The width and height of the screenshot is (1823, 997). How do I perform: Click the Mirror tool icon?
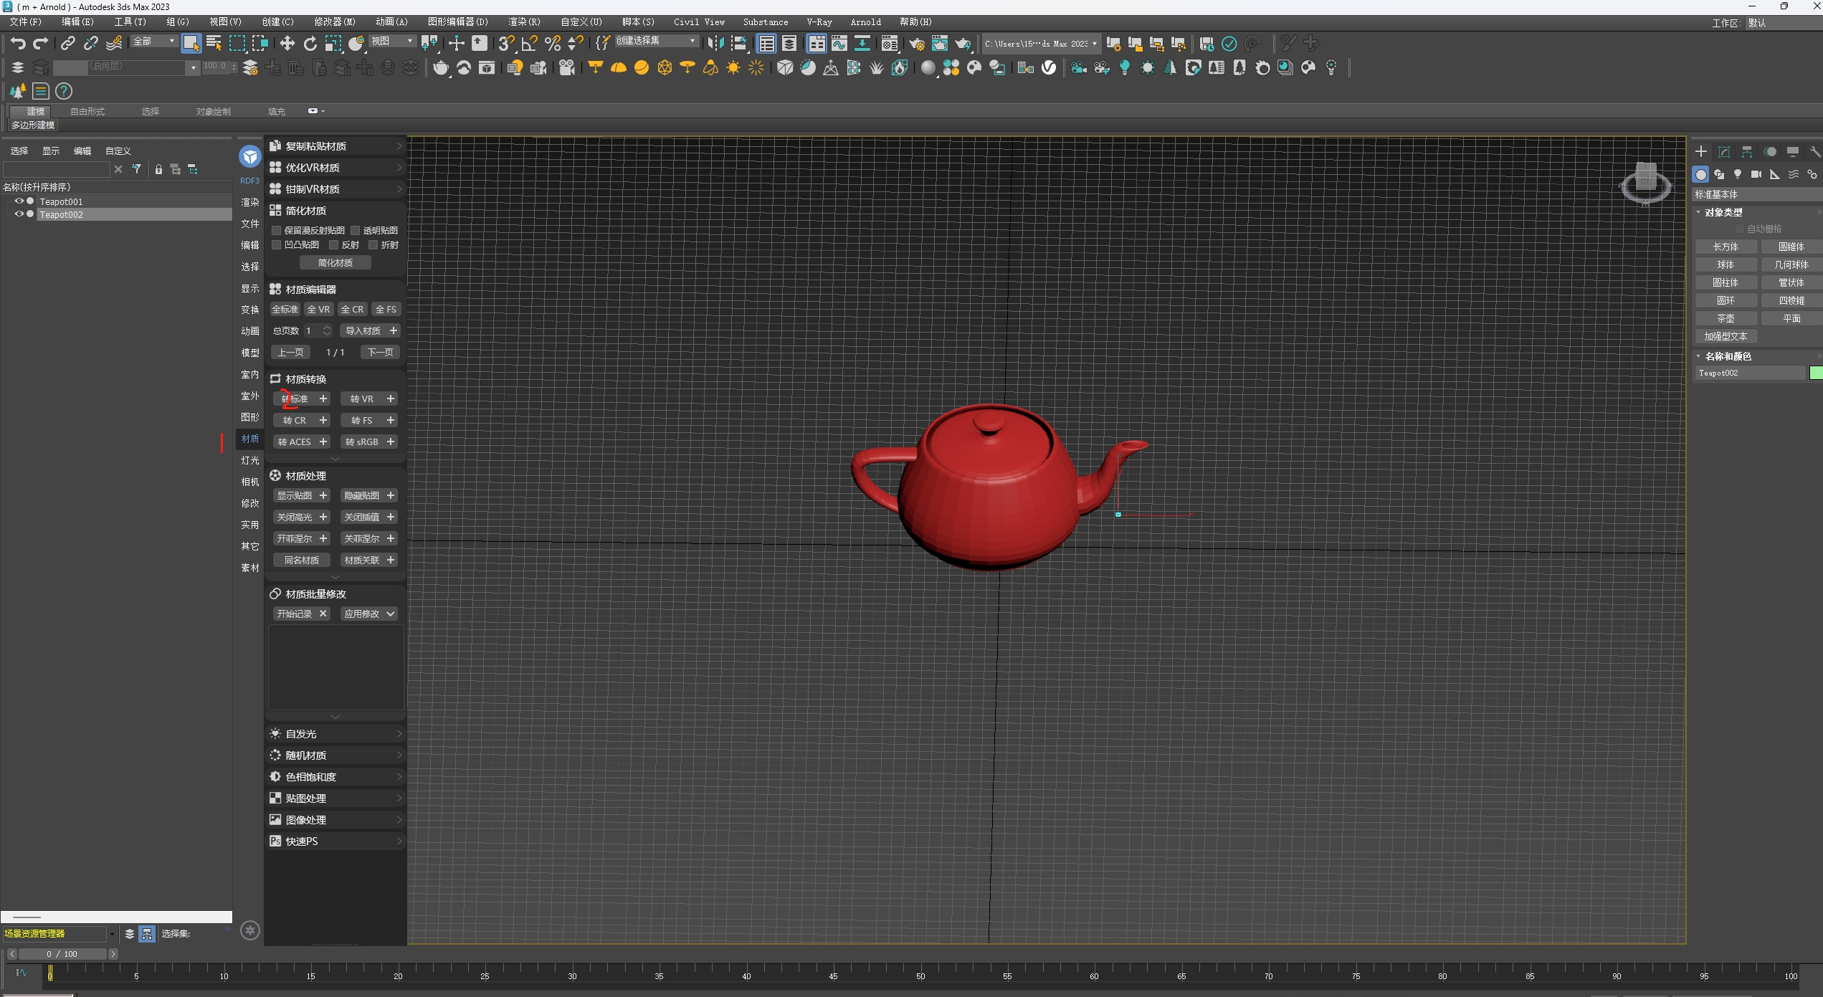point(715,44)
